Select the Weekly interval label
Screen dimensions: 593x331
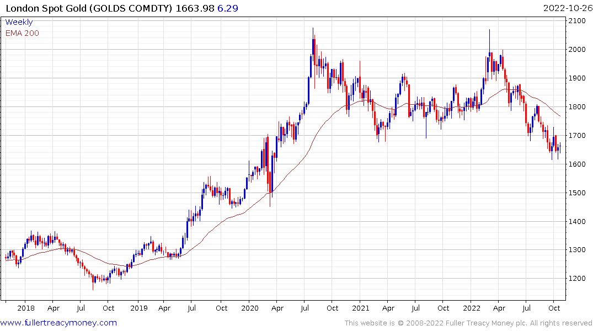(19, 22)
